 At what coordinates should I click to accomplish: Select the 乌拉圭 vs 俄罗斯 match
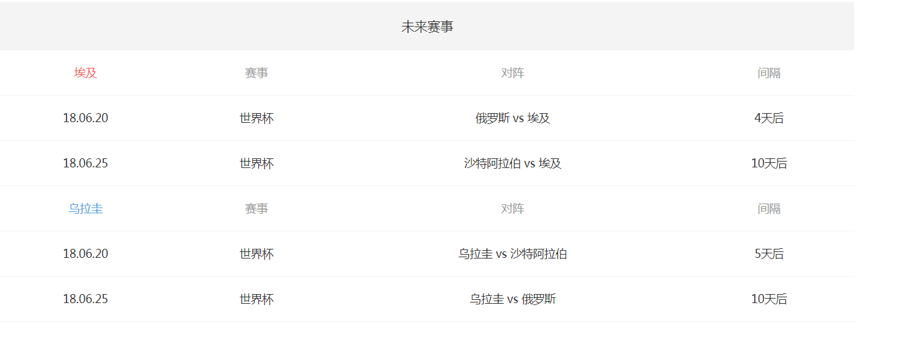[x=513, y=299]
